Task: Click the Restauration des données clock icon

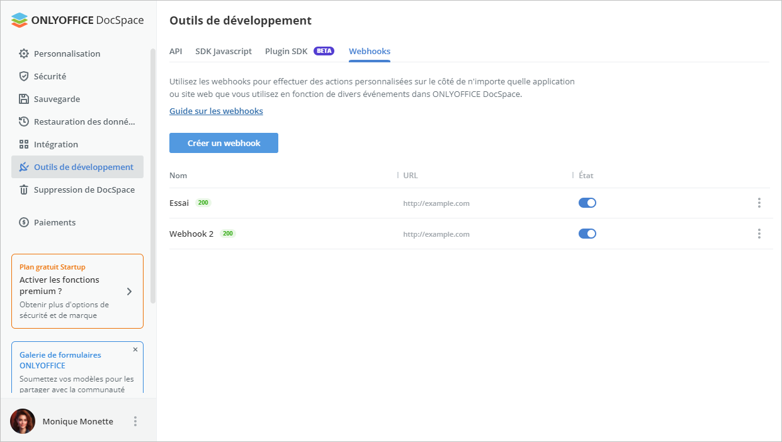Action: click(x=24, y=122)
